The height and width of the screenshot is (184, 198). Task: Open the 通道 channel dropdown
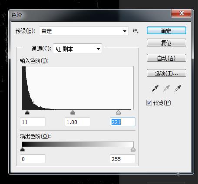point(77,49)
